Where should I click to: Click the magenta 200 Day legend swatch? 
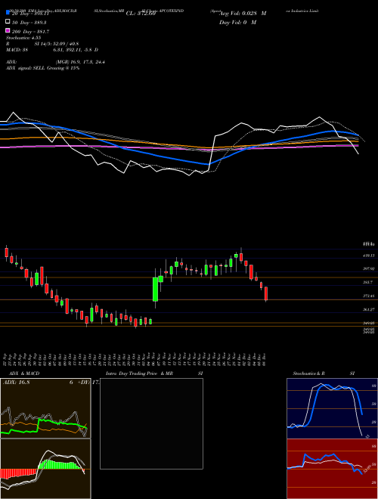pos(8,30)
